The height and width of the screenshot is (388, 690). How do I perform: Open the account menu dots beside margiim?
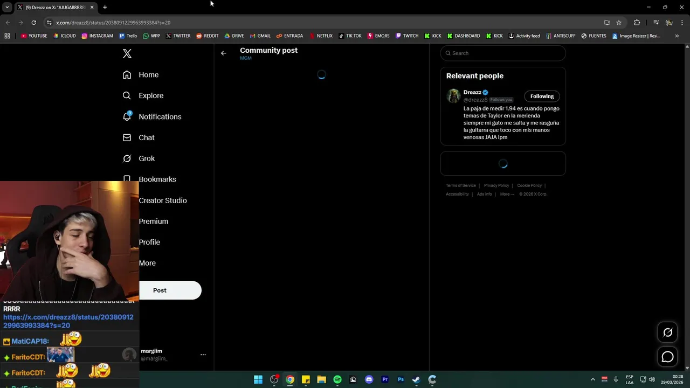point(203,355)
